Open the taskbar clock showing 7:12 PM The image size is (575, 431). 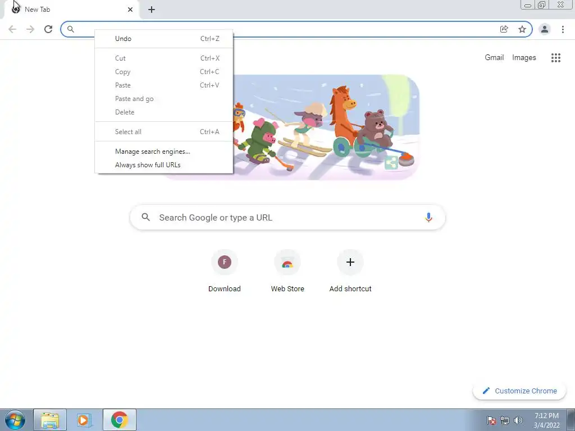click(x=546, y=420)
